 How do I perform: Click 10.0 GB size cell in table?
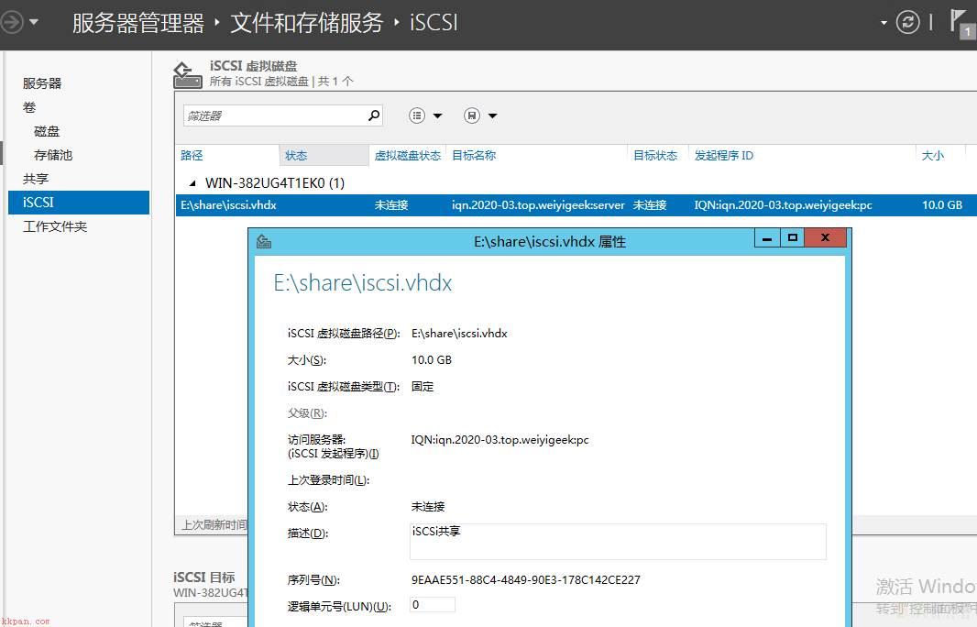tap(941, 205)
